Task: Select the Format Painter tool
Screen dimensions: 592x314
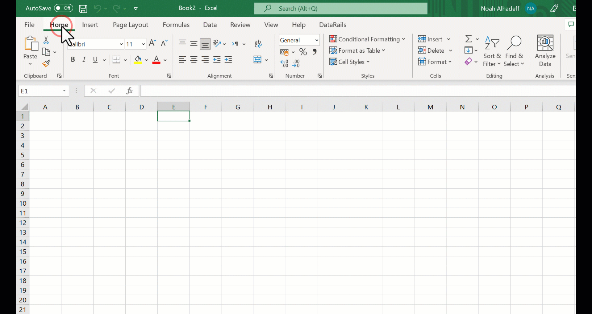Action: pyautogui.click(x=46, y=63)
